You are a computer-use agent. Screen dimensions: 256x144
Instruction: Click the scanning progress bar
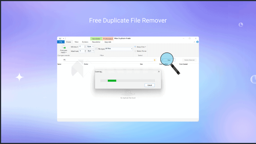point(128,80)
